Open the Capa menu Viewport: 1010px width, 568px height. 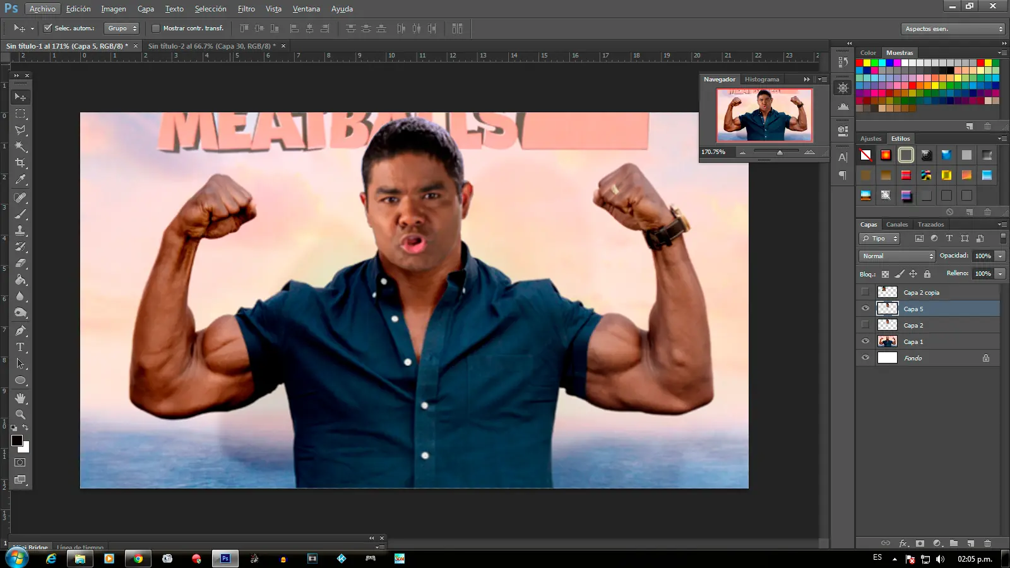146,9
